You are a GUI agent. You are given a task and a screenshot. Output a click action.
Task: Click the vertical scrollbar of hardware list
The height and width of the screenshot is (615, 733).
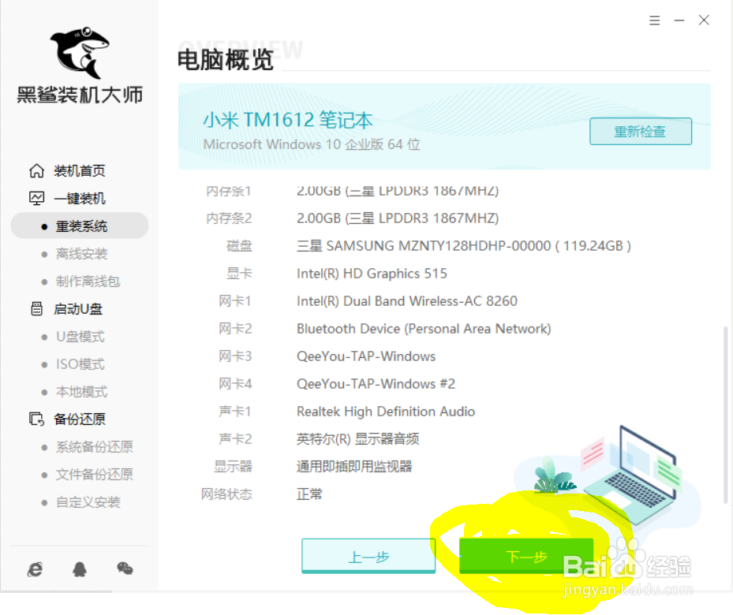tap(726, 415)
